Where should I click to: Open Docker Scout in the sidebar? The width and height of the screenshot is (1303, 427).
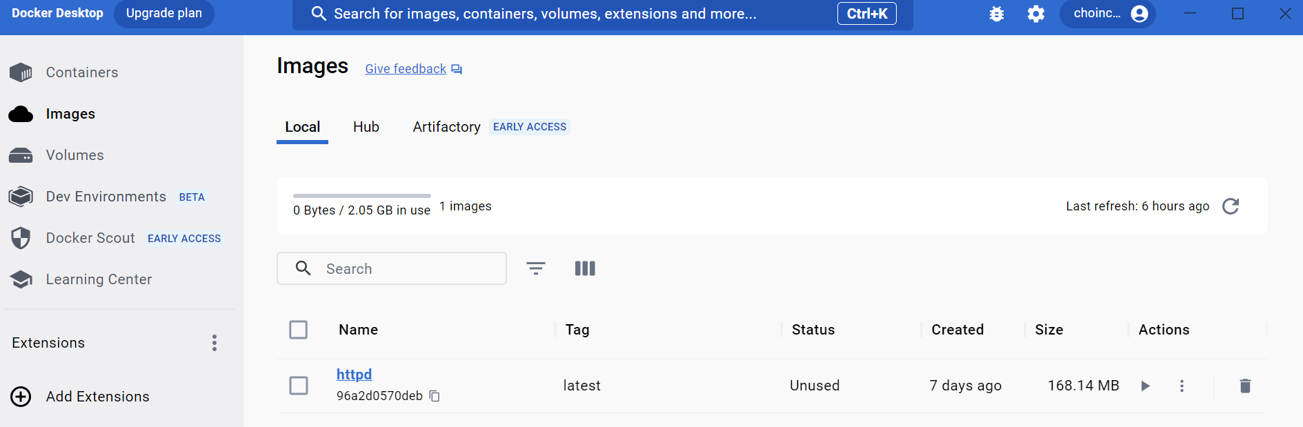click(x=90, y=238)
